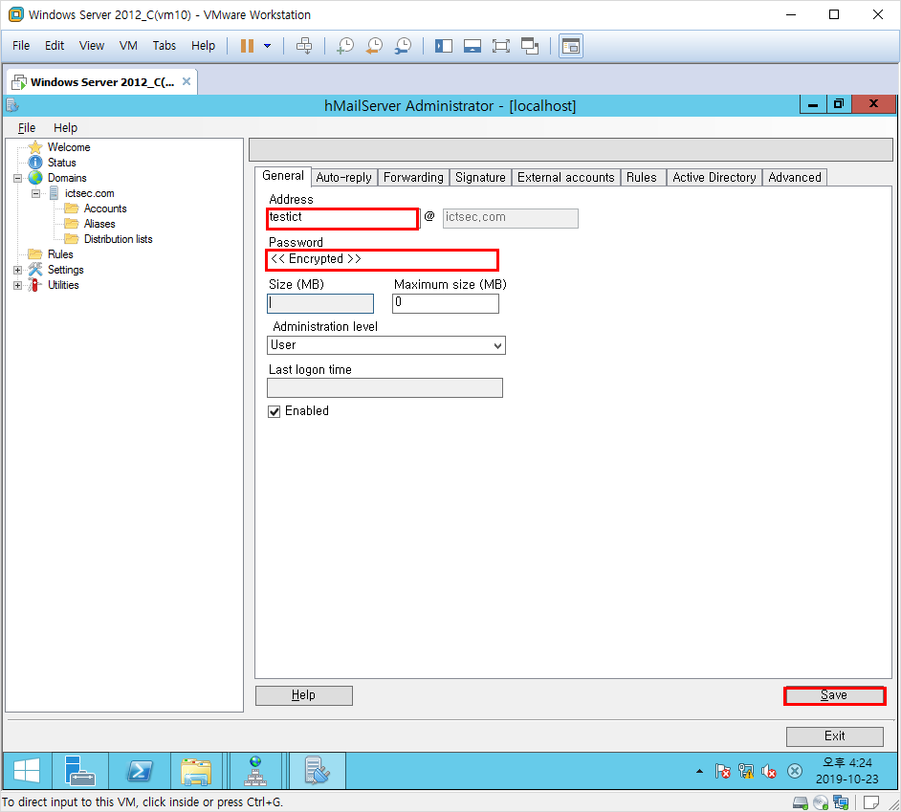Viewport: 901px width, 812px height.
Task: Click the Exit button
Action: click(834, 736)
